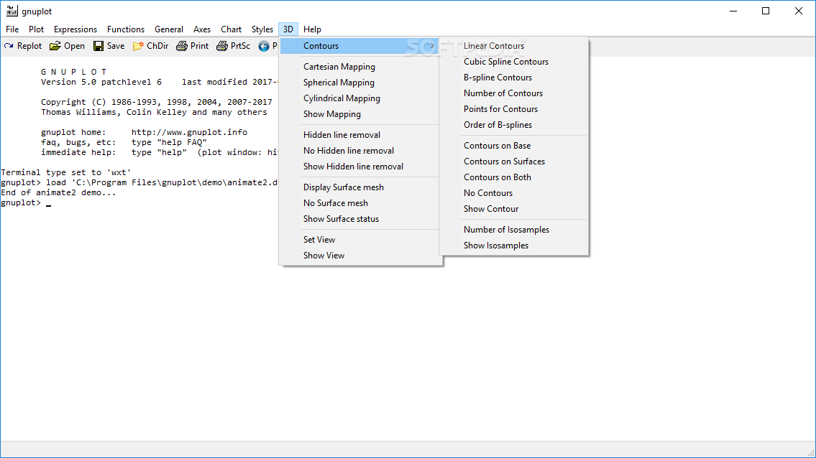Viewport: 816px width, 458px height.
Task: Choose Set View
Action: point(360,240)
